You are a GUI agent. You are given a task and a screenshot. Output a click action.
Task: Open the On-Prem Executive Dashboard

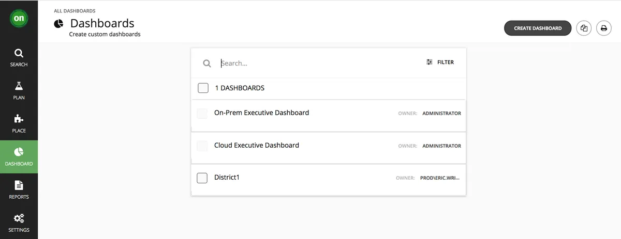point(261,113)
